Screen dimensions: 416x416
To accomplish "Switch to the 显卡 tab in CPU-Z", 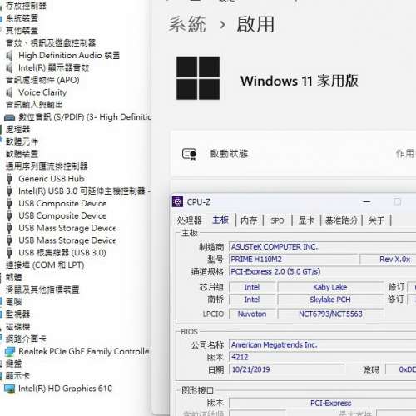I will [306, 220].
